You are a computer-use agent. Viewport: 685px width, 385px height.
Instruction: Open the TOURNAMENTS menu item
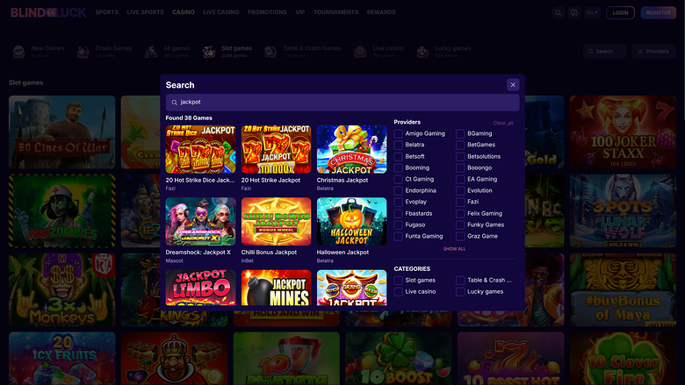click(336, 12)
